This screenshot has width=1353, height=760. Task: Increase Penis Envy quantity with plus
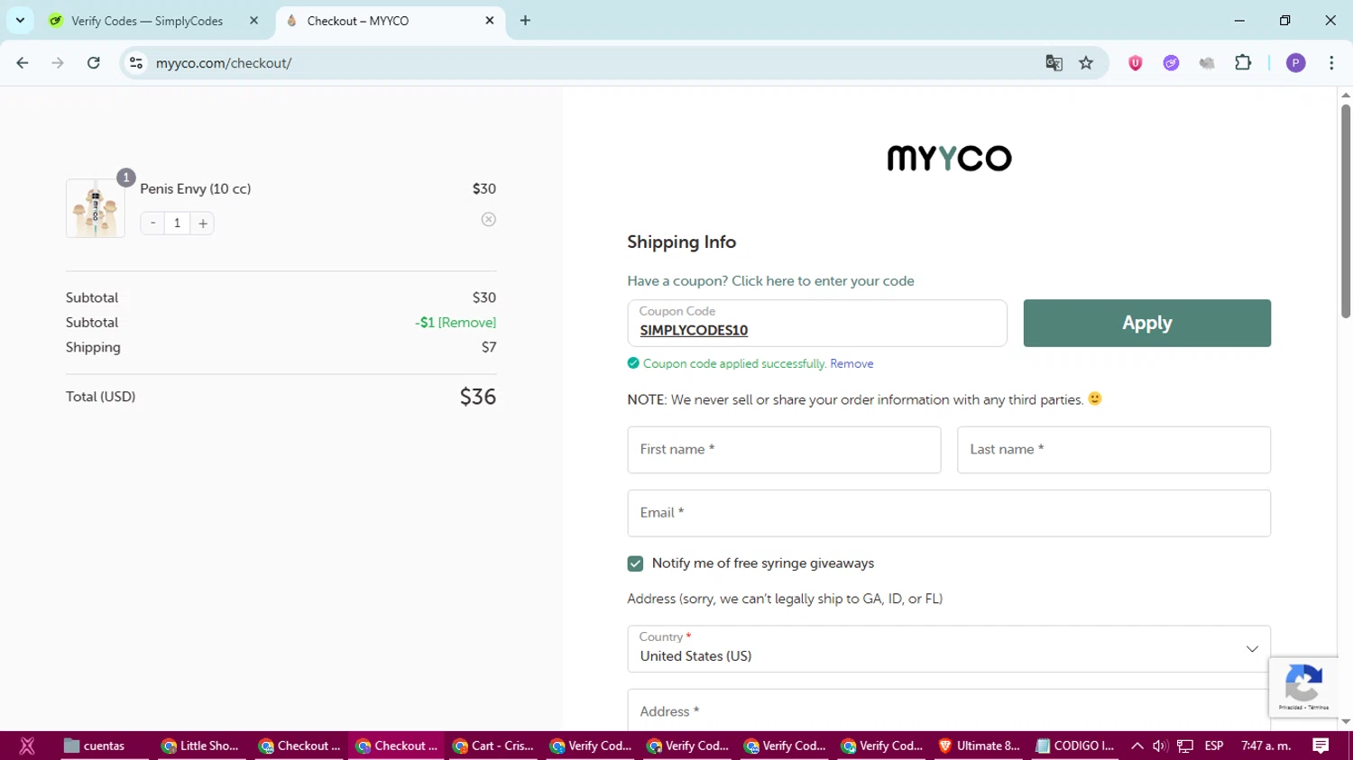[x=203, y=223]
